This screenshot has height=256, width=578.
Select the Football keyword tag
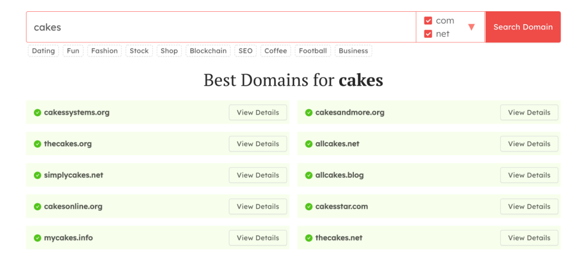pos(313,51)
